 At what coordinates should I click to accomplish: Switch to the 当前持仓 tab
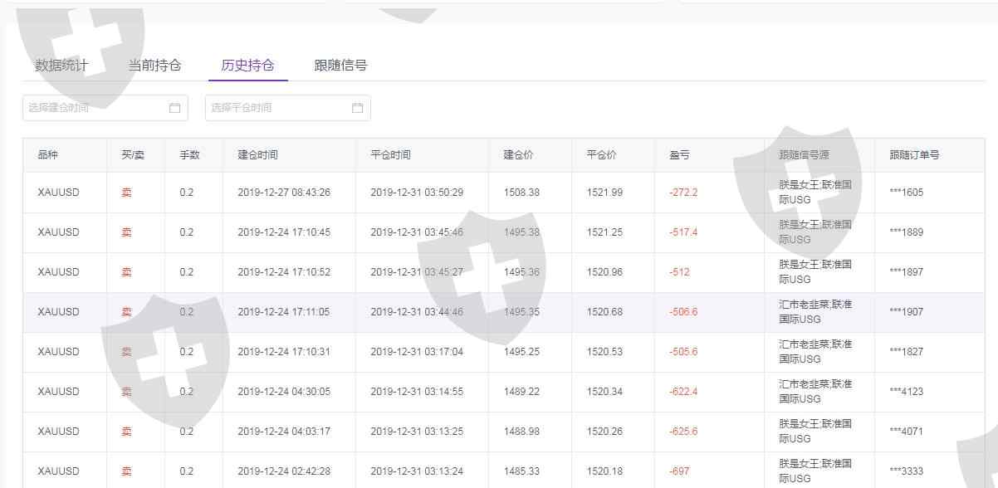154,66
